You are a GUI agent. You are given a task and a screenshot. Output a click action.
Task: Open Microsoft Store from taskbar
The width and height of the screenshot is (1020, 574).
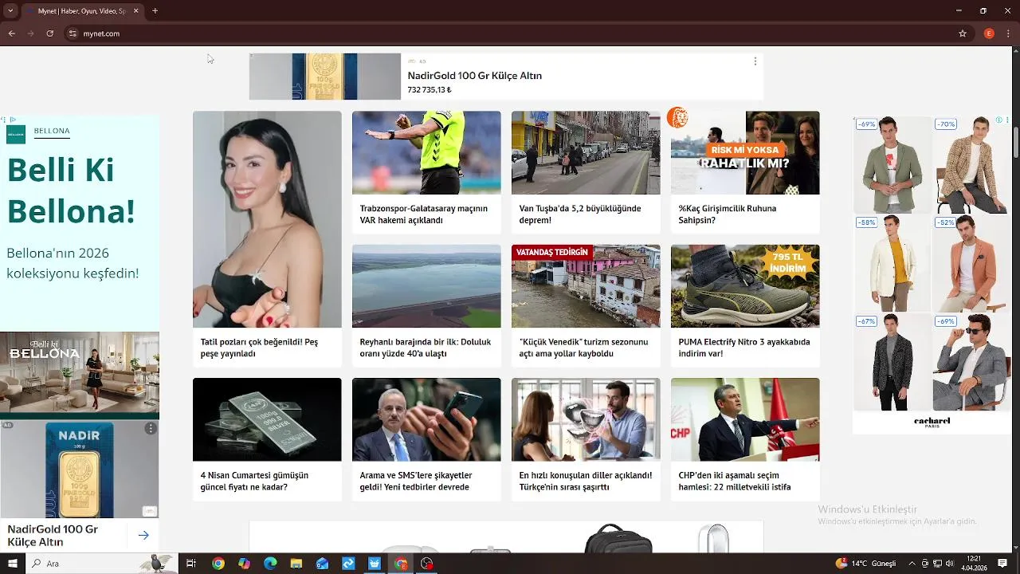pyautogui.click(x=375, y=564)
